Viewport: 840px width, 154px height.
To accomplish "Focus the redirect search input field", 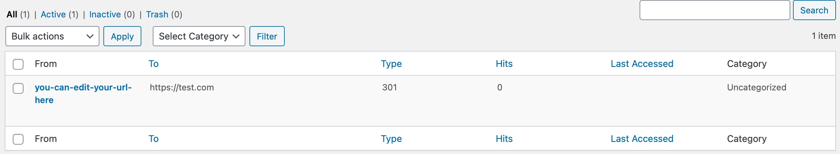I will pos(714,10).
